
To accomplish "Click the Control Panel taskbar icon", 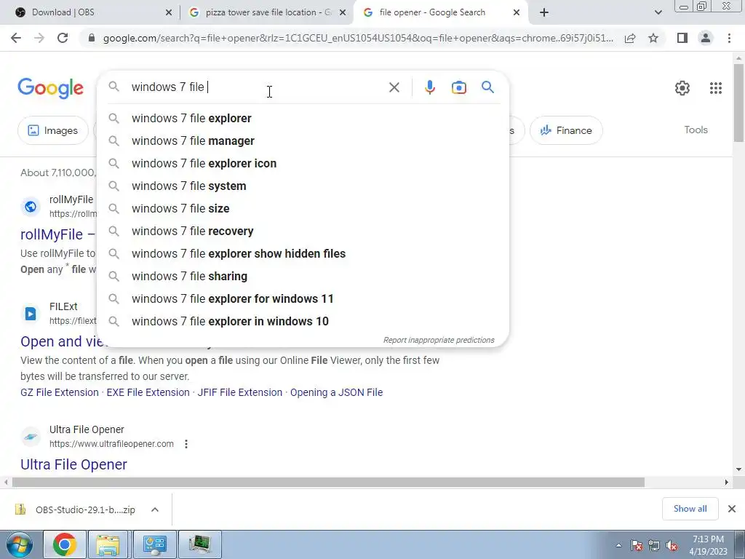I will pyautogui.click(x=154, y=544).
